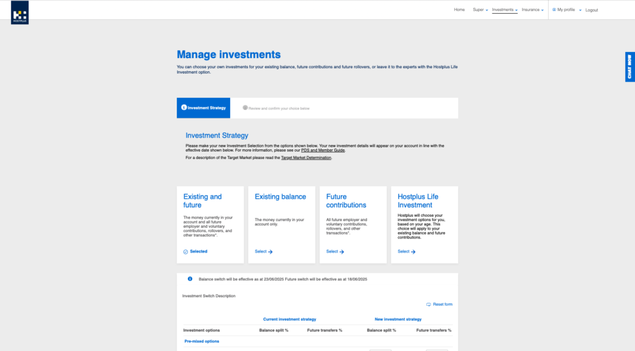The width and height of the screenshot is (635, 351).
Task: Open the Super menu
Action: tap(478, 10)
